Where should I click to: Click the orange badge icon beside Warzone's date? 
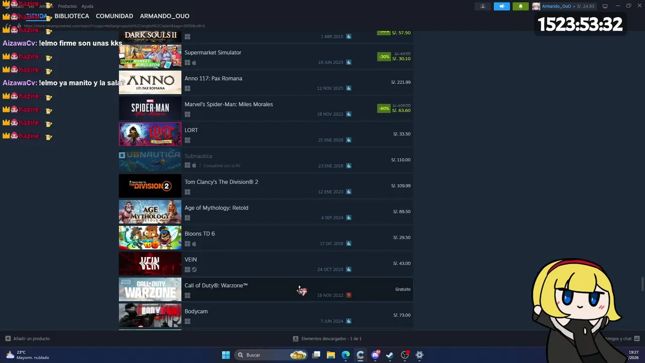point(349,295)
